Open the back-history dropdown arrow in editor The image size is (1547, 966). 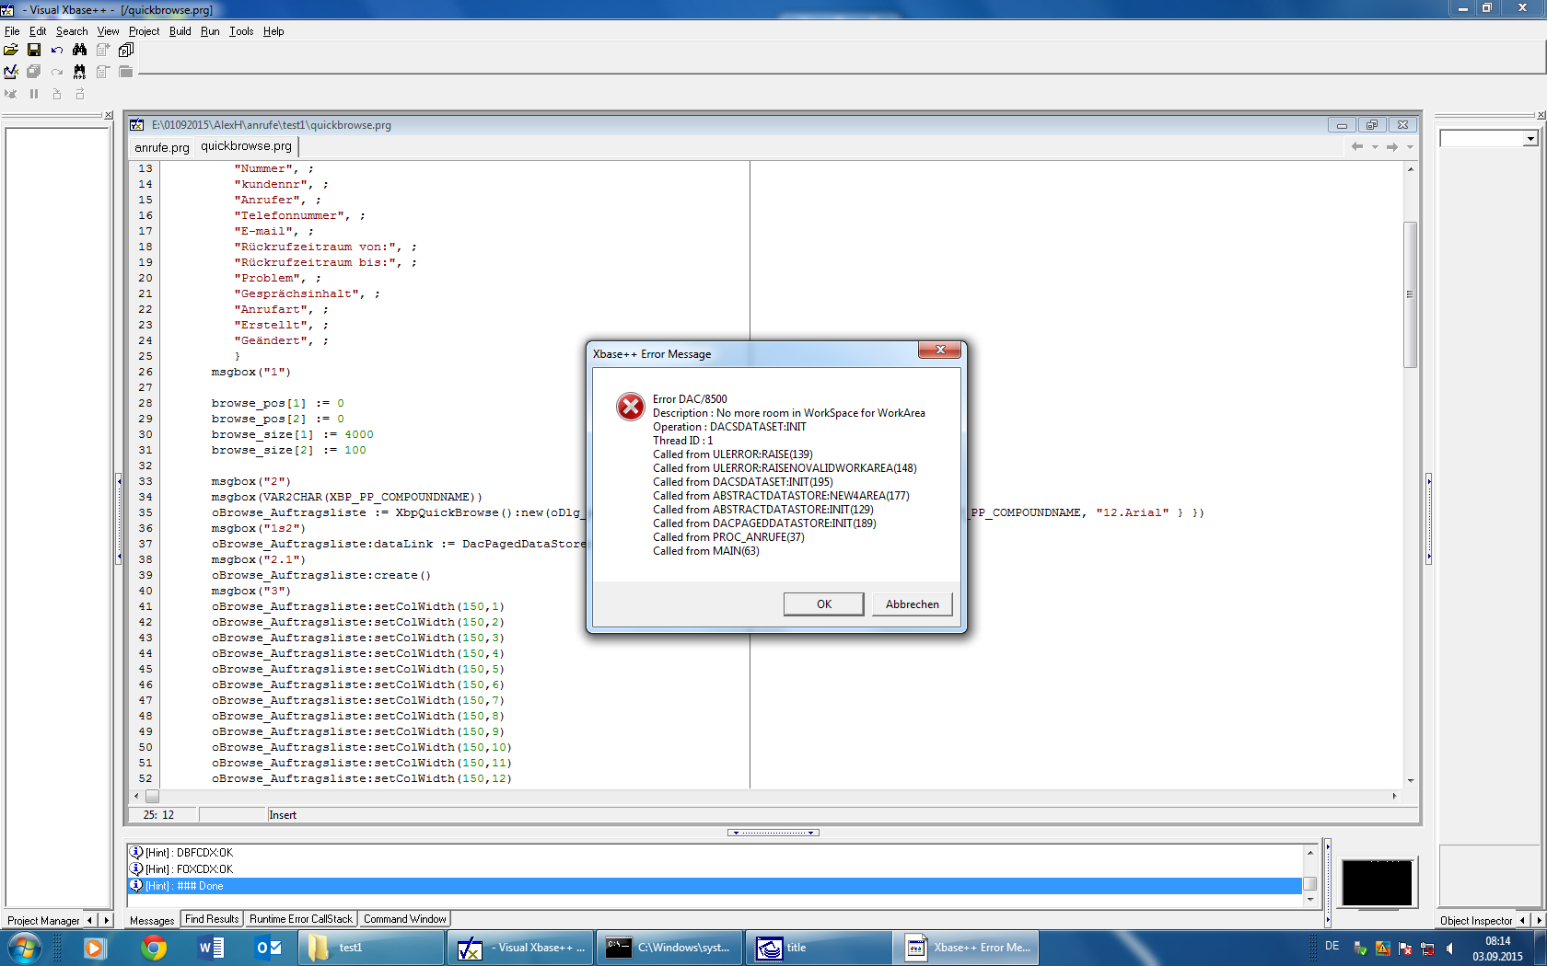[1375, 147]
